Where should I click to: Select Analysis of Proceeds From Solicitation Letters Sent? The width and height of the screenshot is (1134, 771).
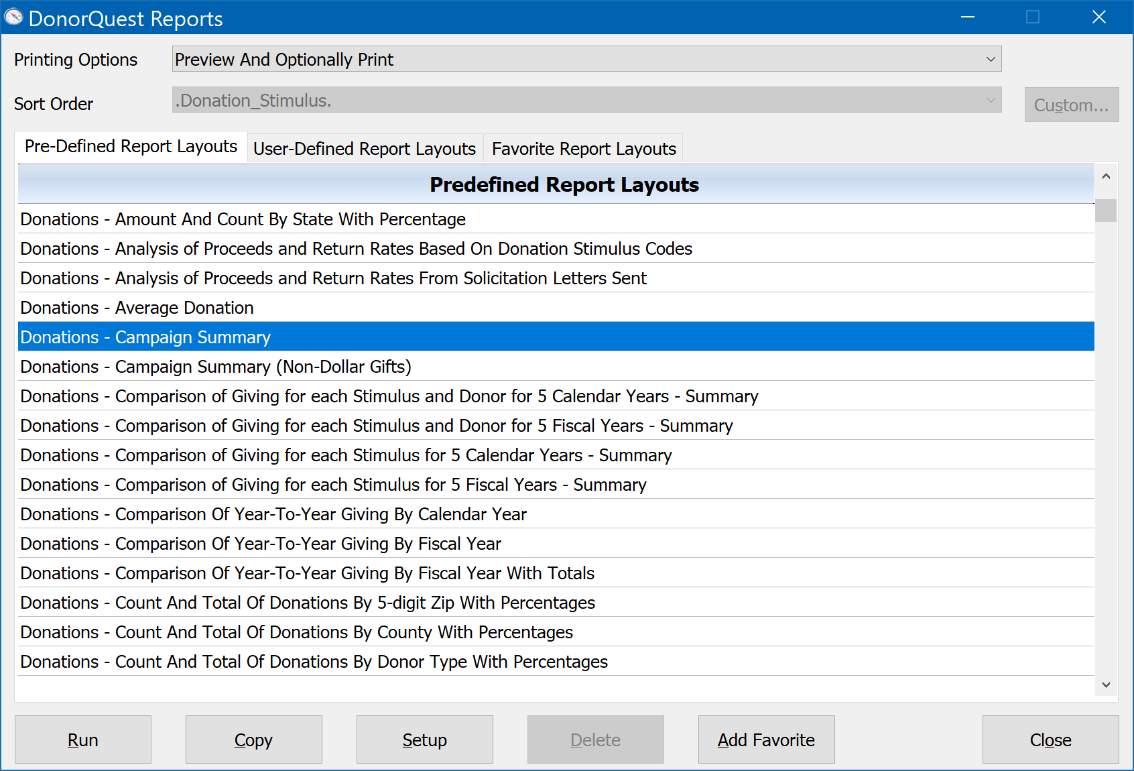click(x=556, y=278)
